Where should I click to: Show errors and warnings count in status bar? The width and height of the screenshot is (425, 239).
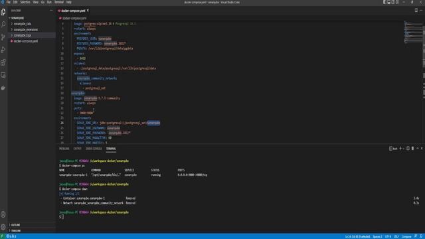coord(11,236)
